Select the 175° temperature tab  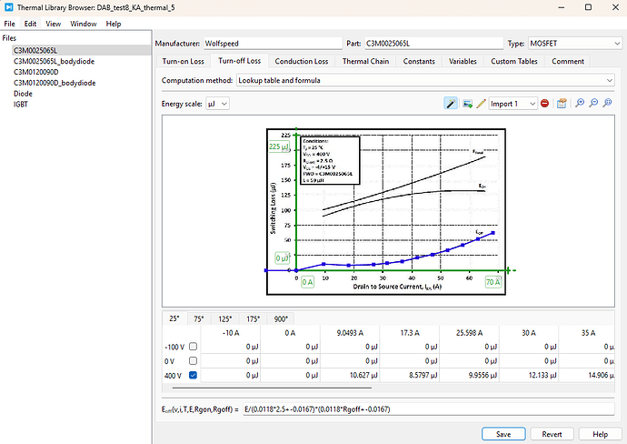coord(253,319)
